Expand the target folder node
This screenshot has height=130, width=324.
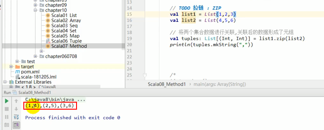pos(11,67)
